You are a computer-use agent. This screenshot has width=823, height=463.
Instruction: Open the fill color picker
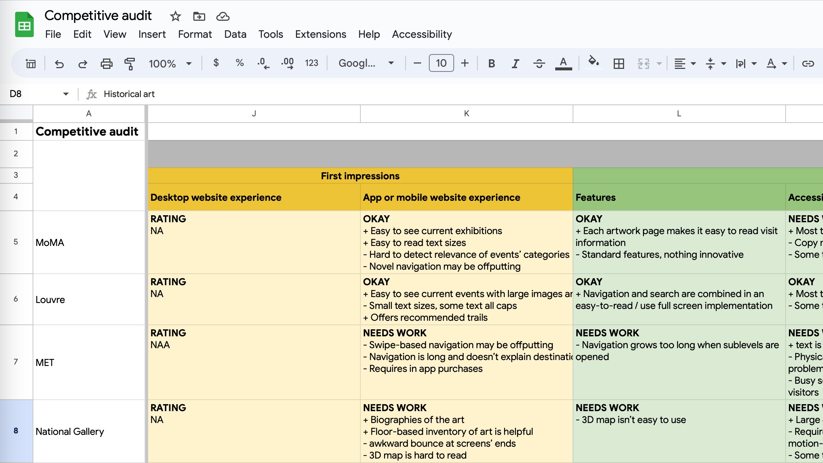(594, 62)
